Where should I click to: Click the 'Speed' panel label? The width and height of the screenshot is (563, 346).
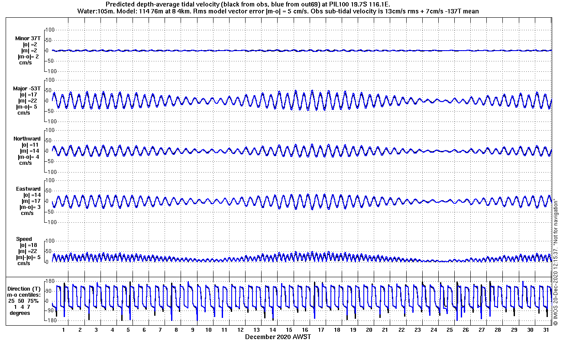point(24,239)
